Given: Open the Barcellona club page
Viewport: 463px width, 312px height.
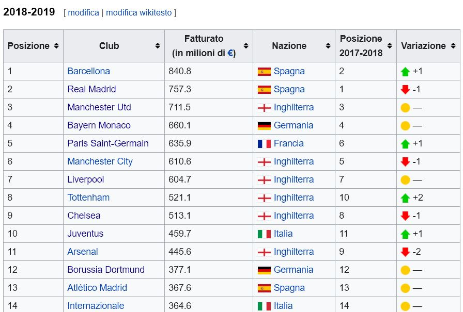Looking at the screenshot, I should pyautogui.click(x=88, y=71).
